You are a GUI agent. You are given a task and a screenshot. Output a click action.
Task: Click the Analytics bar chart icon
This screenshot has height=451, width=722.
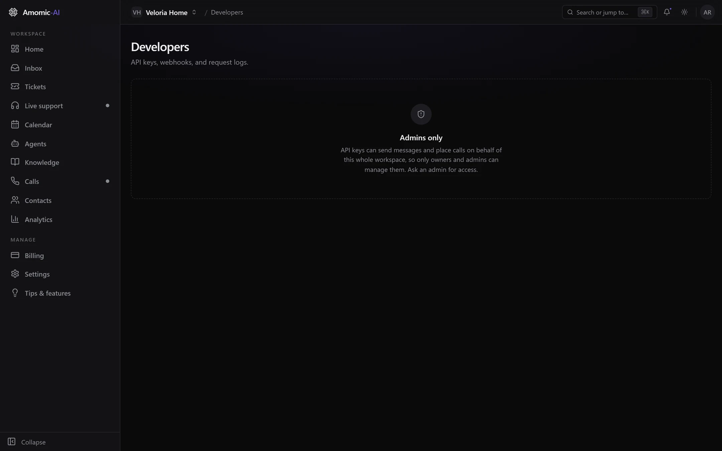15,219
